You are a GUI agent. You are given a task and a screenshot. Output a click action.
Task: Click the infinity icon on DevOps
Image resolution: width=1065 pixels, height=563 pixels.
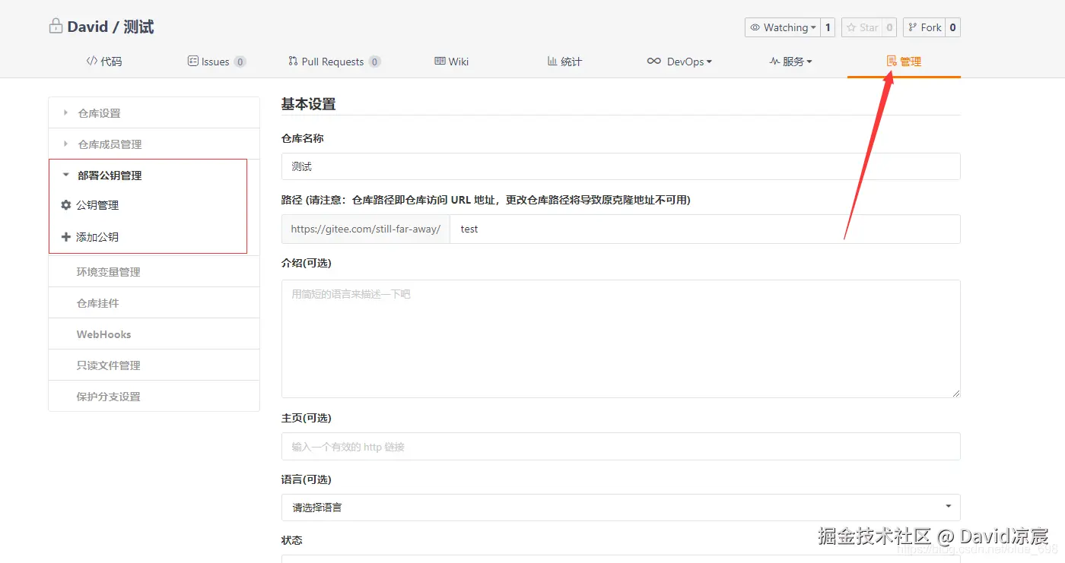pyautogui.click(x=655, y=62)
